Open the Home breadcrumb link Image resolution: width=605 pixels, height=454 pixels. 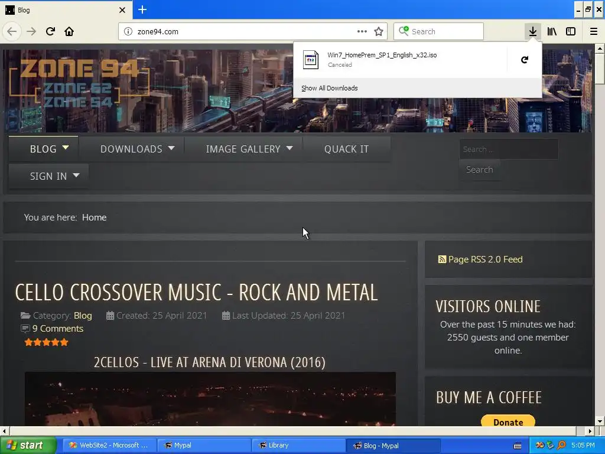(x=94, y=218)
